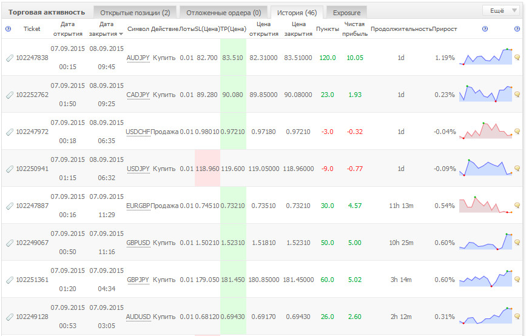Open the Exposure tab
This screenshot has width=526, height=336.
[346, 13]
